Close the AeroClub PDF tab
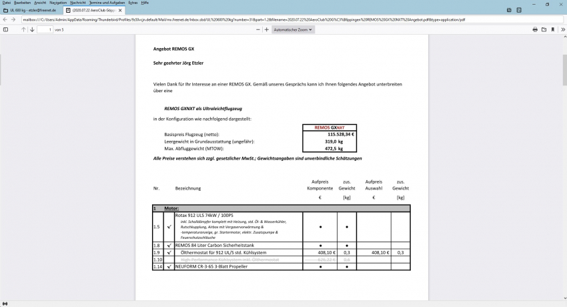567x307 pixels. point(120,11)
